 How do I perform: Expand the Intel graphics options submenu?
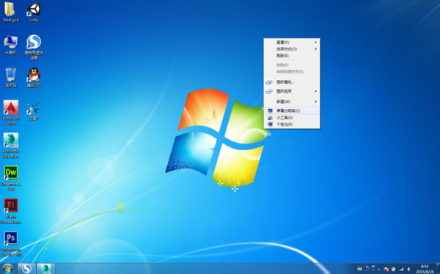coord(292,92)
